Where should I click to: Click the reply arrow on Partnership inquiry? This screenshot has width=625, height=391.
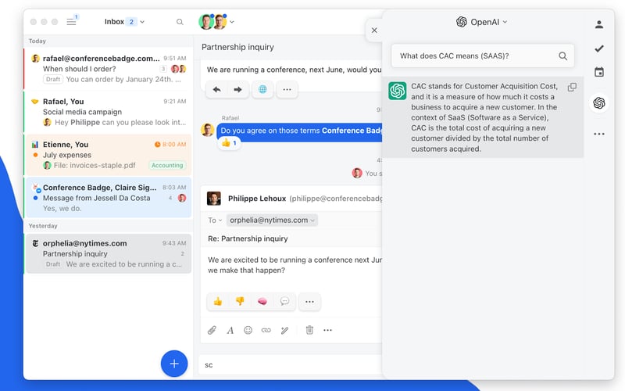(x=217, y=89)
